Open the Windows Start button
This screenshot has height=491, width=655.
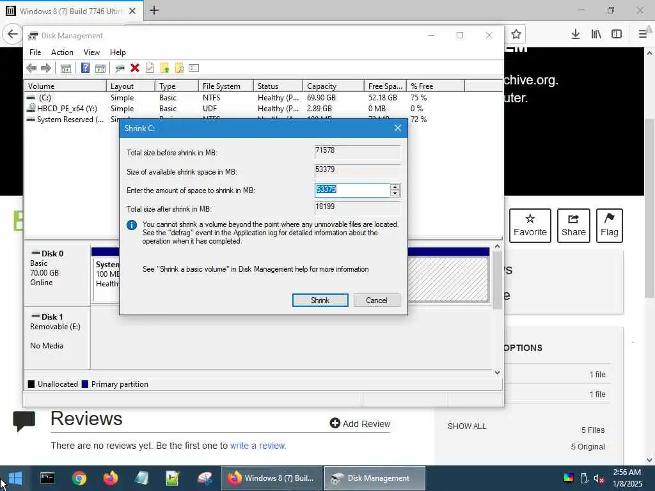click(x=15, y=478)
